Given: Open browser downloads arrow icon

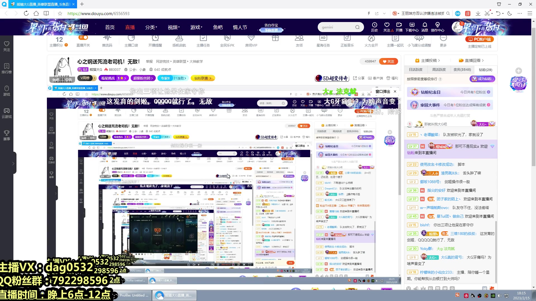Looking at the screenshot, I should pyautogui.click(x=478, y=13).
